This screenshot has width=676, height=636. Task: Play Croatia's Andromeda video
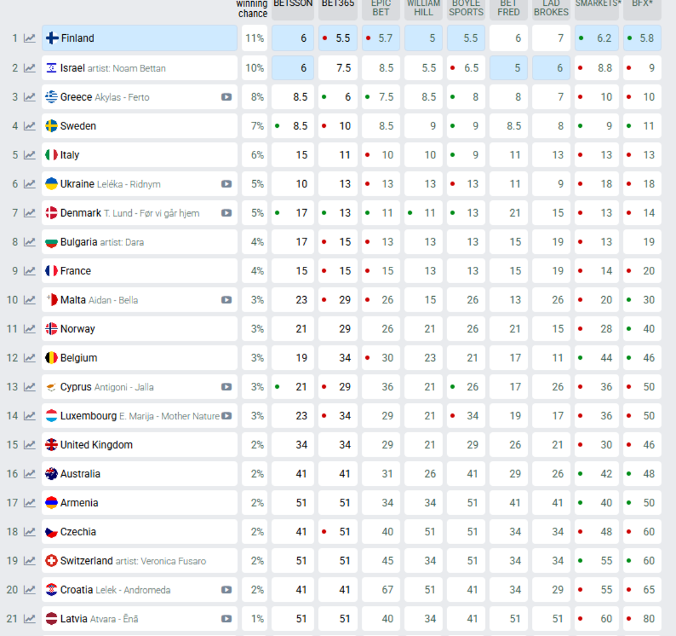[x=227, y=589]
